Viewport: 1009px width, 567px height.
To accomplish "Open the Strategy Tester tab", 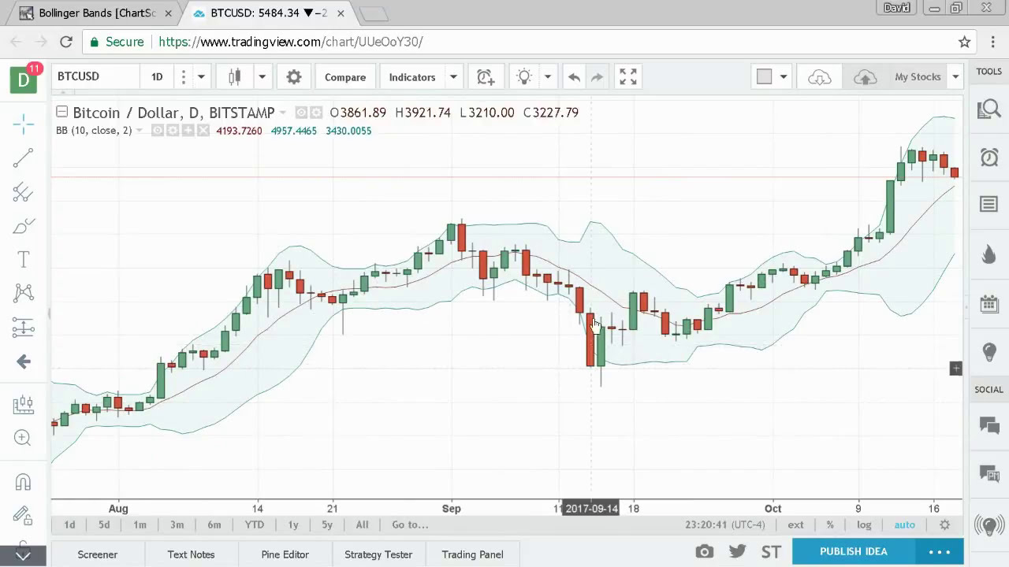I will [x=378, y=554].
